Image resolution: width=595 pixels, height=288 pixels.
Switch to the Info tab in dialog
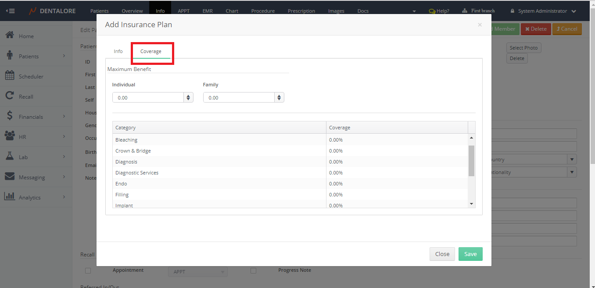[x=118, y=51]
